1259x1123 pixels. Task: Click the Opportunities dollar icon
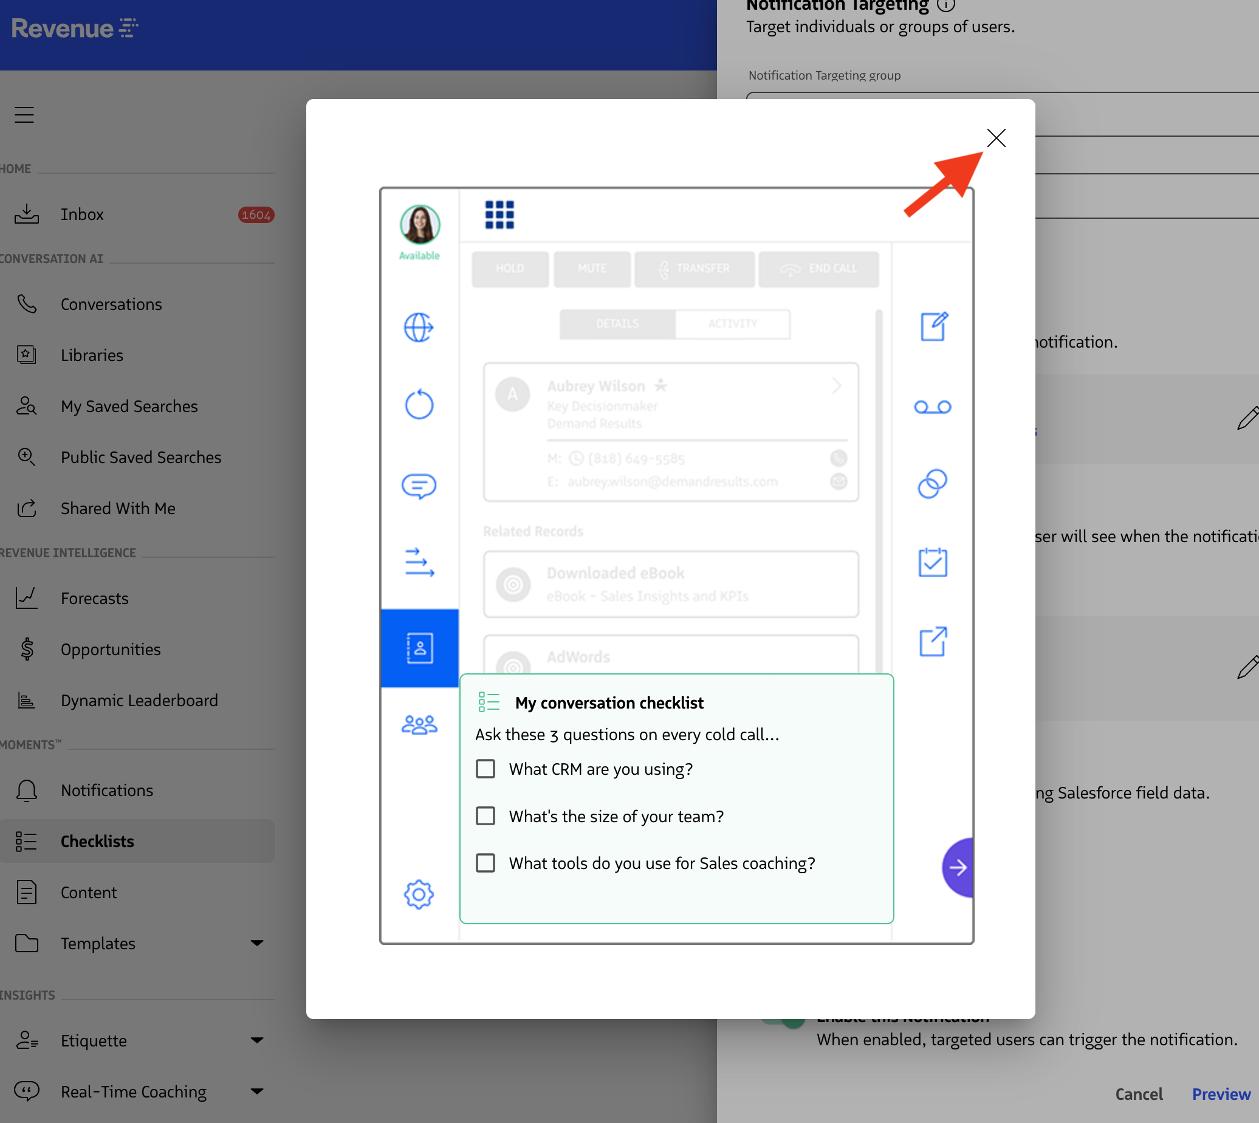click(27, 649)
